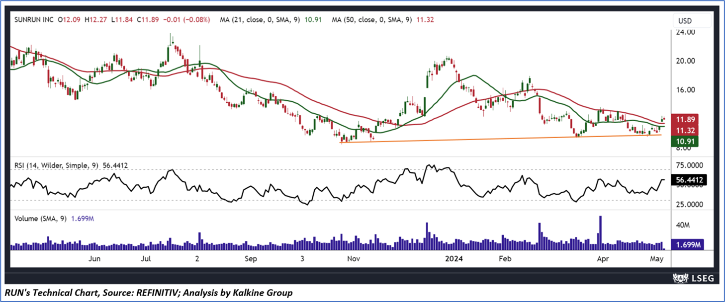Click the 75.0000 RSI axis label

pyautogui.click(x=689, y=165)
